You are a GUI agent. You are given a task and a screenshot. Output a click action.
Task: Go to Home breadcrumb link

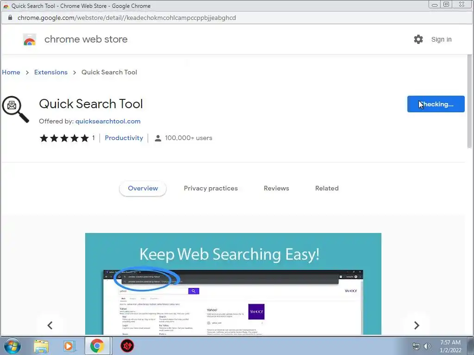click(11, 73)
